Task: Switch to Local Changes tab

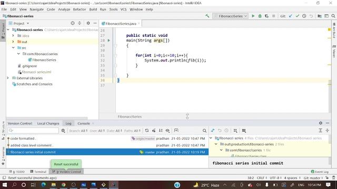Action: (x=48, y=123)
